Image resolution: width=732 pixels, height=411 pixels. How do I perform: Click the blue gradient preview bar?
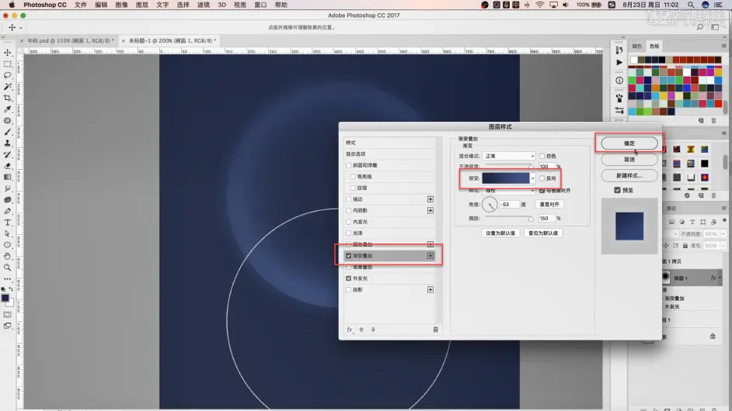click(506, 178)
